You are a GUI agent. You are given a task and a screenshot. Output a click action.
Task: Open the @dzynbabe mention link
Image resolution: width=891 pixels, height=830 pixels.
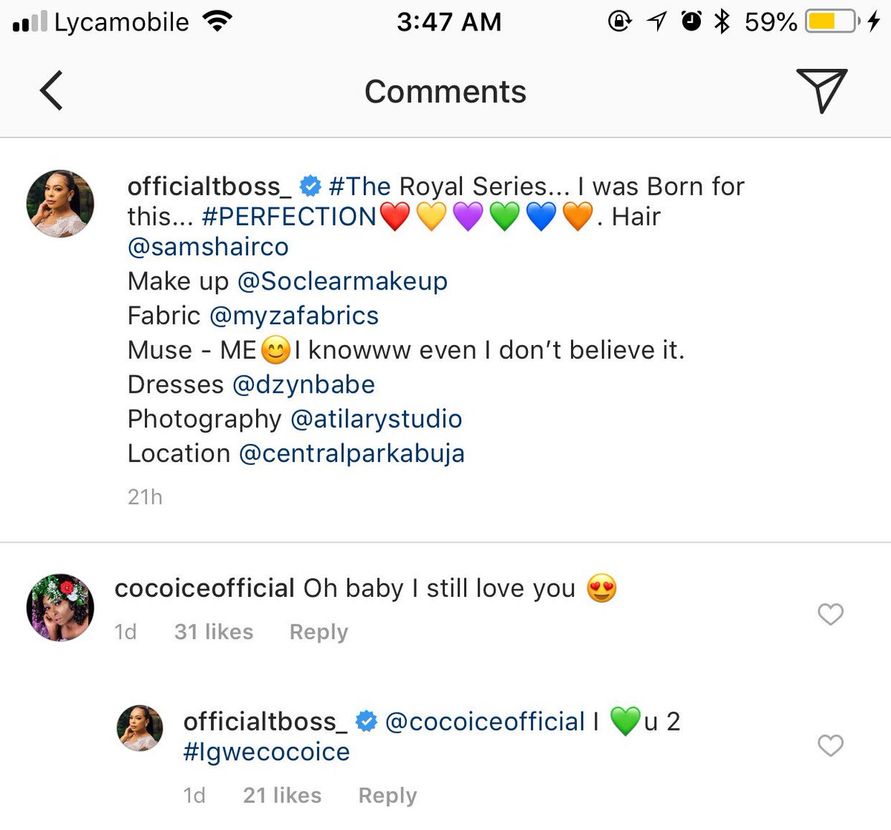pos(304,385)
